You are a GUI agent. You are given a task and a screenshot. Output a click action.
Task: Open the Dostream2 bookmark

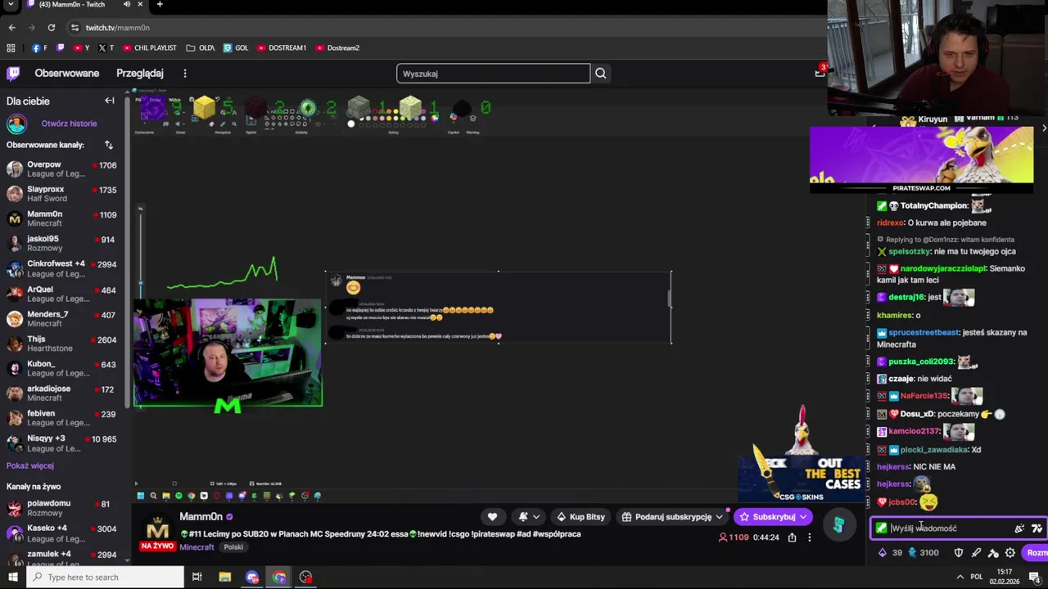coord(337,48)
